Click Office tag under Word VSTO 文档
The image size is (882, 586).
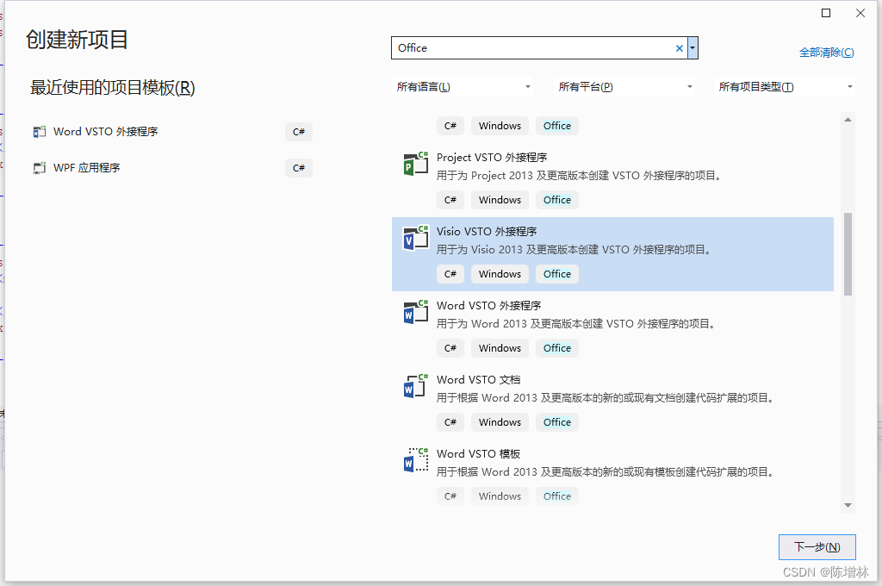click(557, 422)
